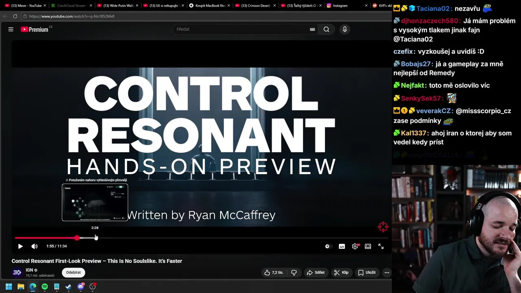The width and height of the screenshot is (521, 293).
Task: Open the player settings gear
Action: [x=355, y=246]
